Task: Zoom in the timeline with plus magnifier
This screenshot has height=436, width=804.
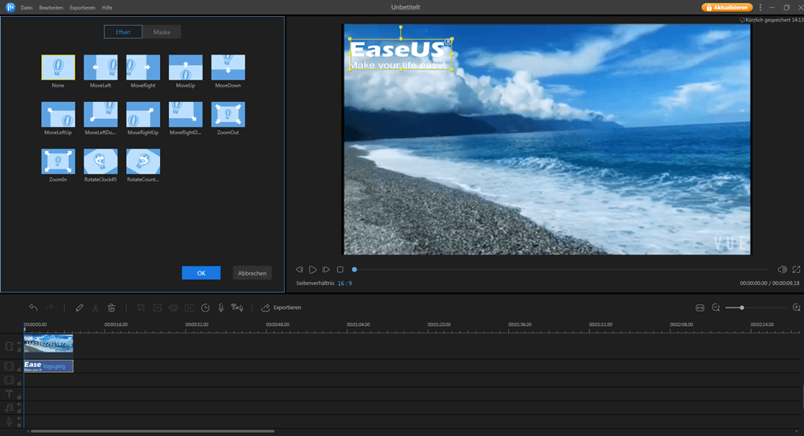Action: 796,308
